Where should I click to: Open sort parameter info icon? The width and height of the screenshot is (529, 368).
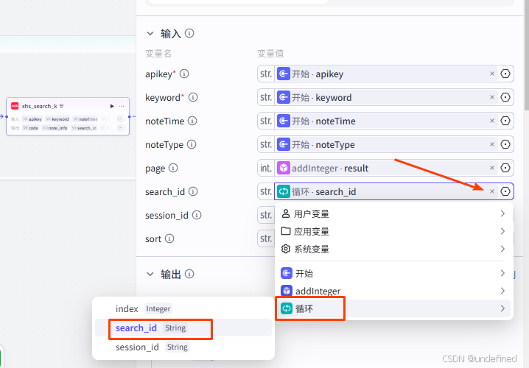point(169,238)
